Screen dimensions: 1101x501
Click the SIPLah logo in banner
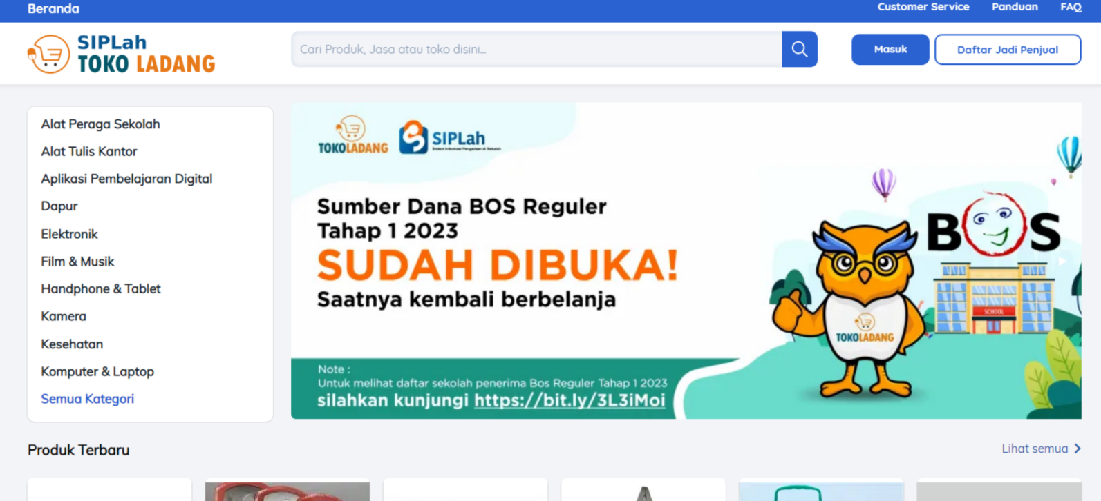tap(449, 137)
